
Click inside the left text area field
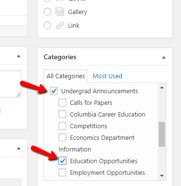click(x=10, y=84)
